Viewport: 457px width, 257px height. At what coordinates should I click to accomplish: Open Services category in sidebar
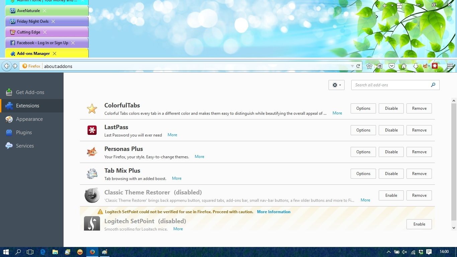[32, 146]
